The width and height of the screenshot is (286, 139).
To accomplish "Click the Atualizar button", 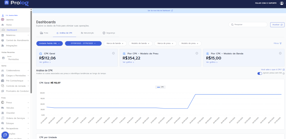I will click(x=277, y=25).
